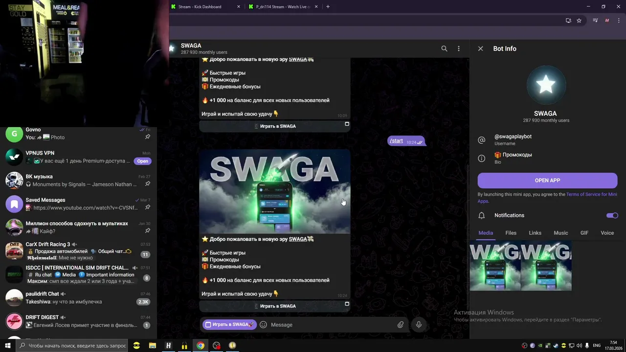Open the media control music icon in Chrome
The height and width of the screenshot is (352, 626).
[595, 21]
